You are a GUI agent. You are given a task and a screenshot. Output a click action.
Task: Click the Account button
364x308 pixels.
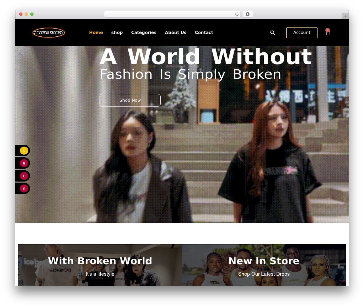(x=302, y=33)
